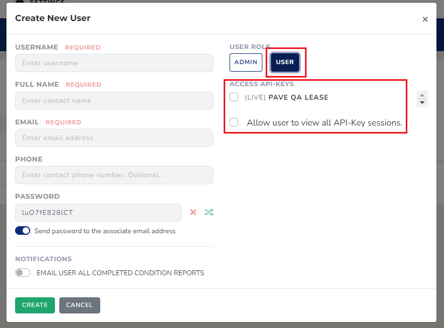Close the Create New User dialog
Image resolution: width=444 pixels, height=328 pixels.
pyautogui.click(x=425, y=19)
